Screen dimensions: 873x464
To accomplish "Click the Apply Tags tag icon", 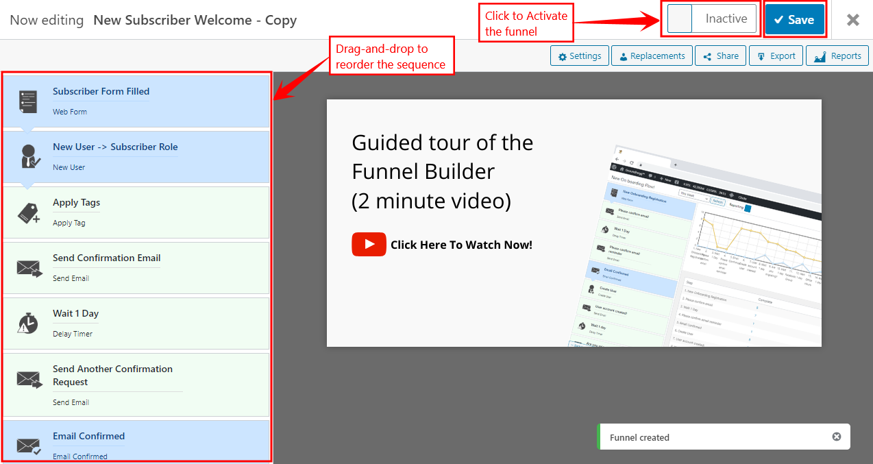I will (x=27, y=213).
